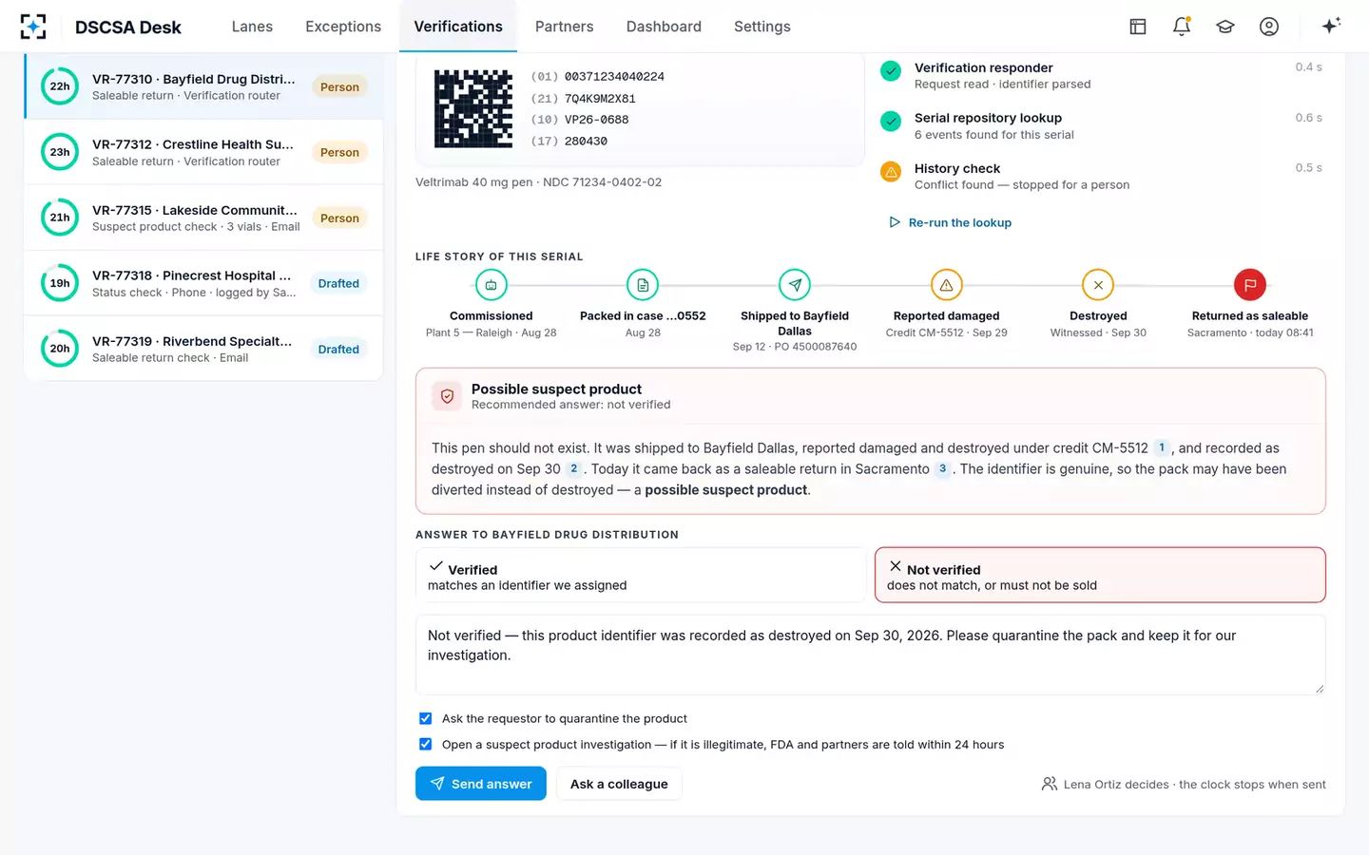
Task: Toggle Ask the requestor to quarantine checkbox
Action: (425, 718)
